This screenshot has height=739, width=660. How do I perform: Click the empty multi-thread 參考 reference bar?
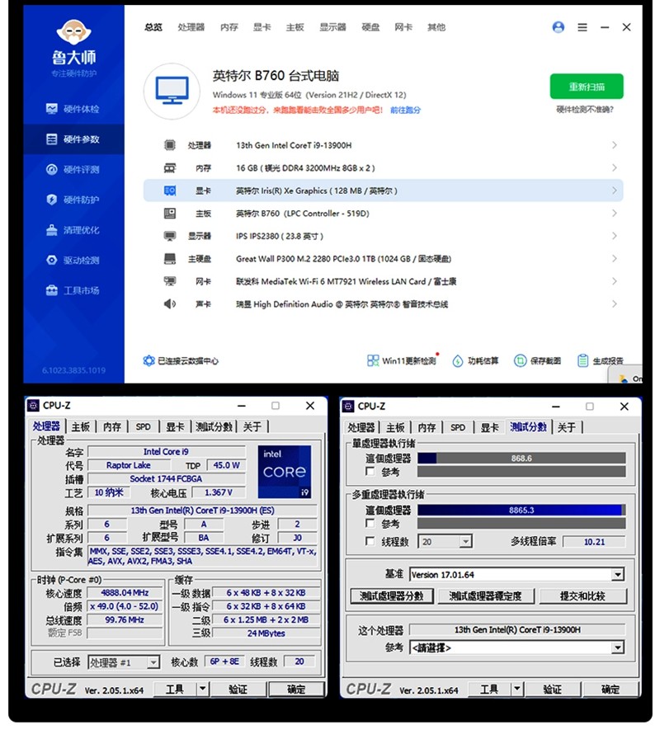pyautogui.click(x=521, y=523)
